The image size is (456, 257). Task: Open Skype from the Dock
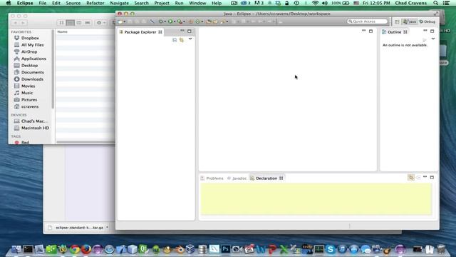(331, 249)
